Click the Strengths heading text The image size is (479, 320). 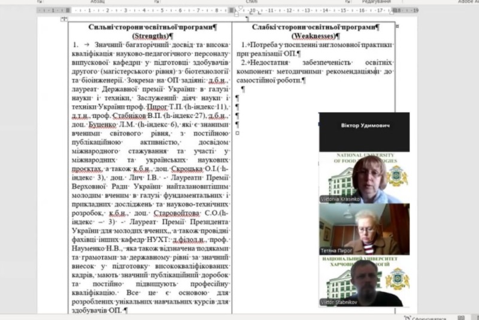click(x=151, y=36)
